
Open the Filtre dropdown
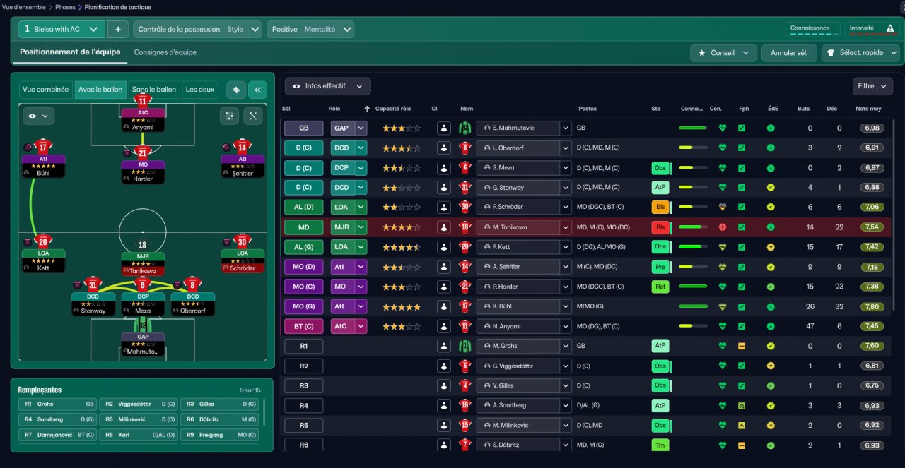click(x=872, y=86)
